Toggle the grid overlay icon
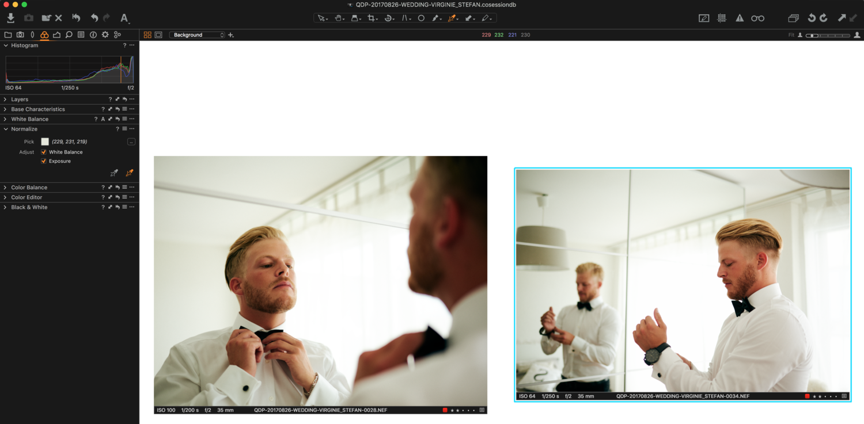Viewport: 864px width, 424px height. (x=722, y=18)
